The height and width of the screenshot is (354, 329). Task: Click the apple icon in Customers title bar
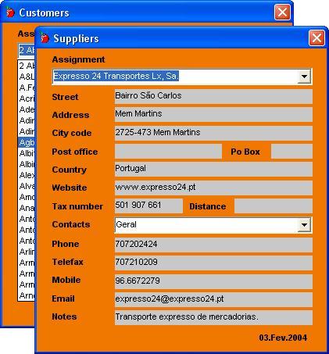click(x=10, y=13)
